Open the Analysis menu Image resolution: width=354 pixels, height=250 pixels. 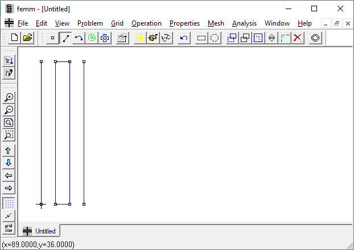[244, 23]
